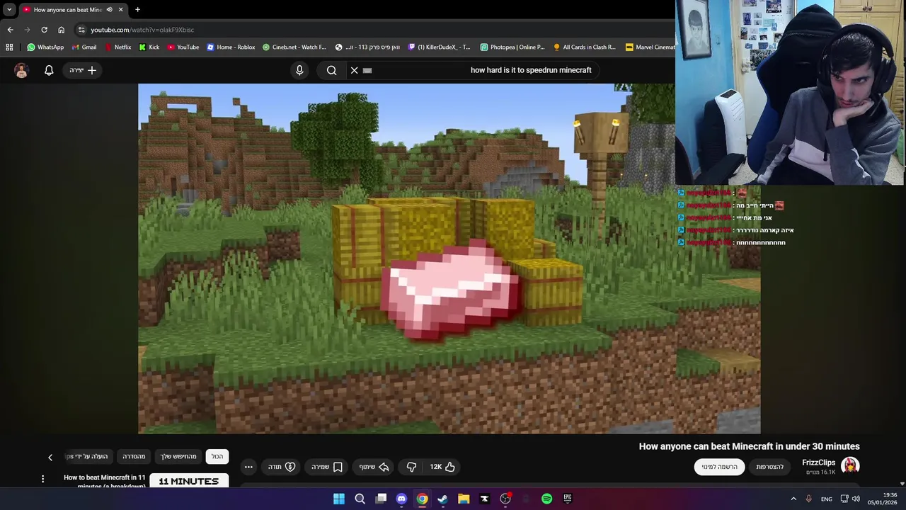Image resolution: width=906 pixels, height=510 pixels.
Task: Select the מהחיפוש שלך filter chip
Action: coord(178,457)
